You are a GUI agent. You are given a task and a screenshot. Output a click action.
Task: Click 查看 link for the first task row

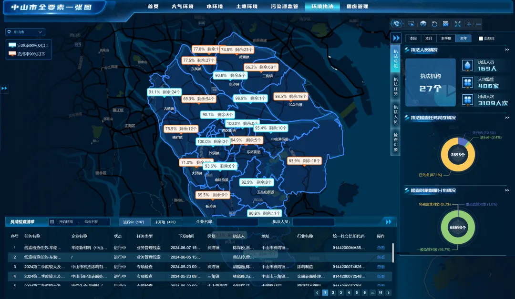(381, 248)
